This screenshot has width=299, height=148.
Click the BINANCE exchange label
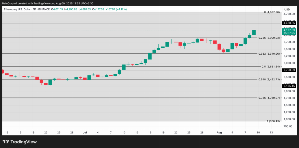[44, 9]
